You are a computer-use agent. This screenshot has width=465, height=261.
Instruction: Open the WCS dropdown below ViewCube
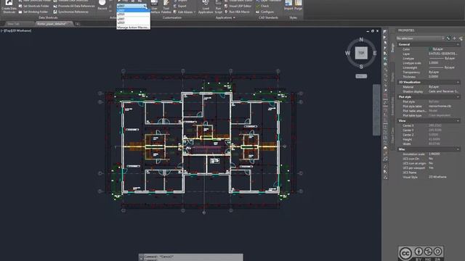pyautogui.click(x=361, y=76)
